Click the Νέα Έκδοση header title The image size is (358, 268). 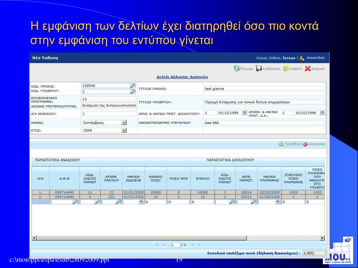click(45, 58)
